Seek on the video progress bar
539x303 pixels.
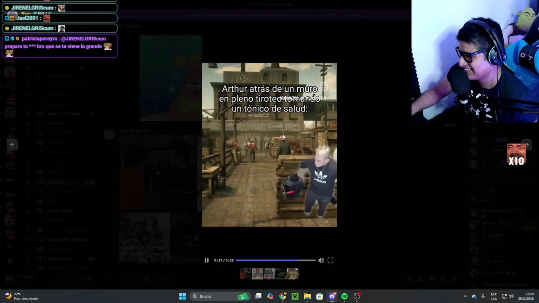tap(275, 260)
